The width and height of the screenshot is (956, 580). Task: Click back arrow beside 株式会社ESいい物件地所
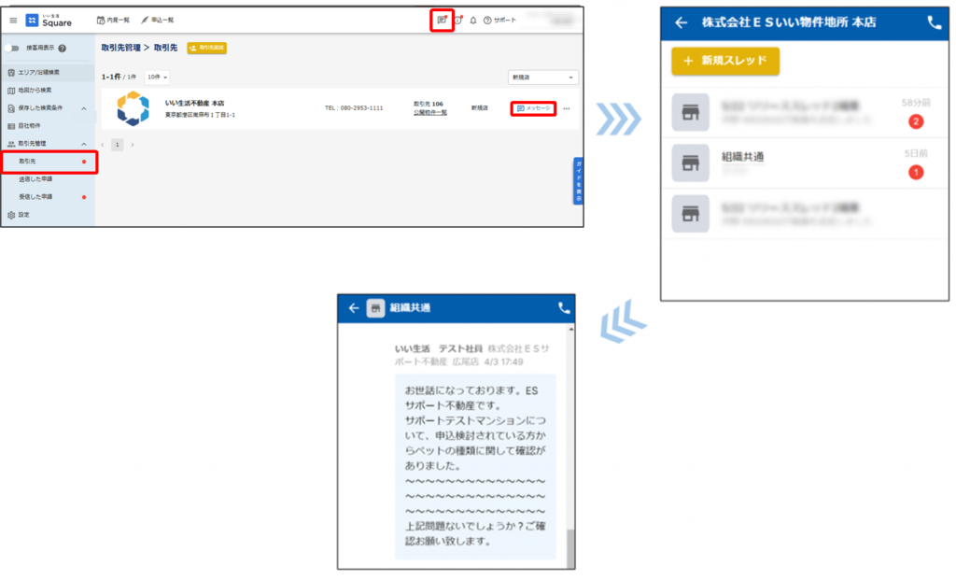pyautogui.click(x=681, y=23)
